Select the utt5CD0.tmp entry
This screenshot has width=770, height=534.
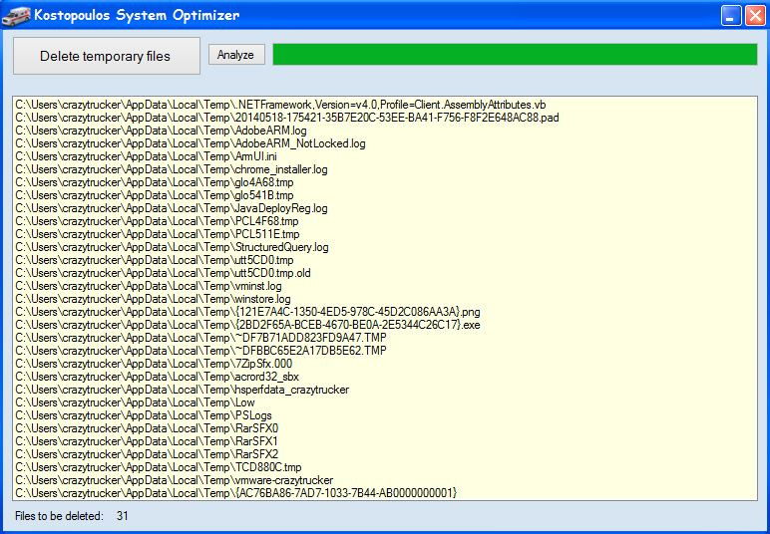point(155,260)
